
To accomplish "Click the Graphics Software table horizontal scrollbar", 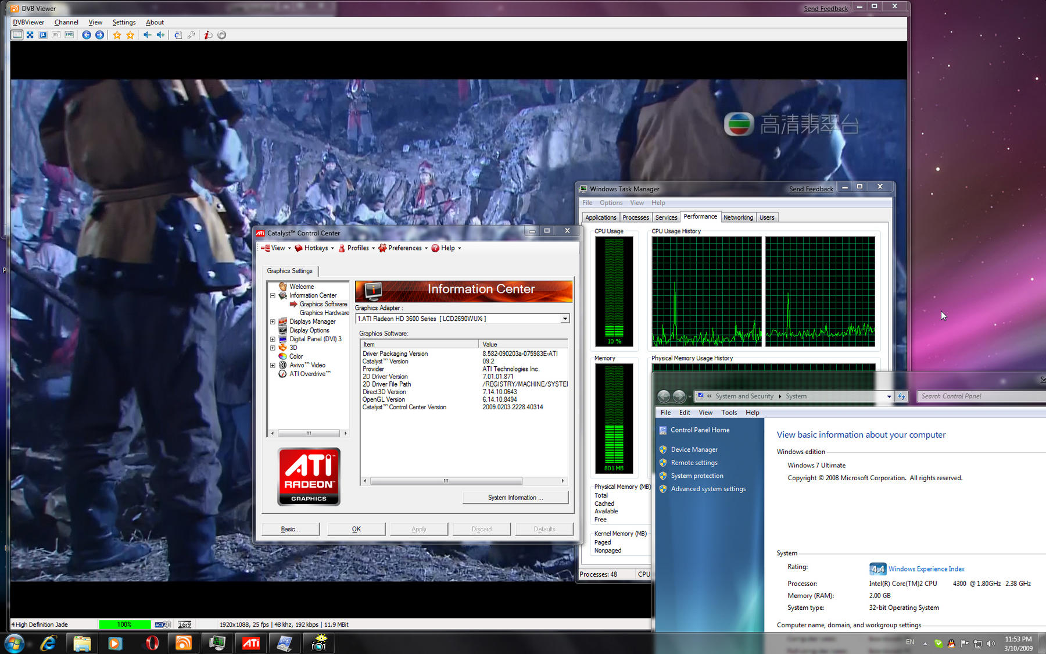I will [x=446, y=481].
